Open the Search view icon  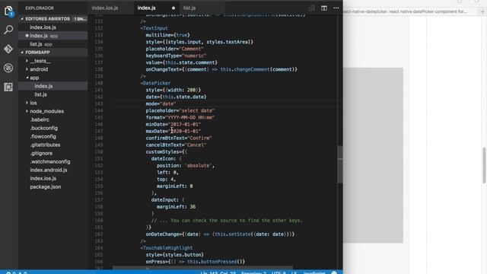click(8, 30)
